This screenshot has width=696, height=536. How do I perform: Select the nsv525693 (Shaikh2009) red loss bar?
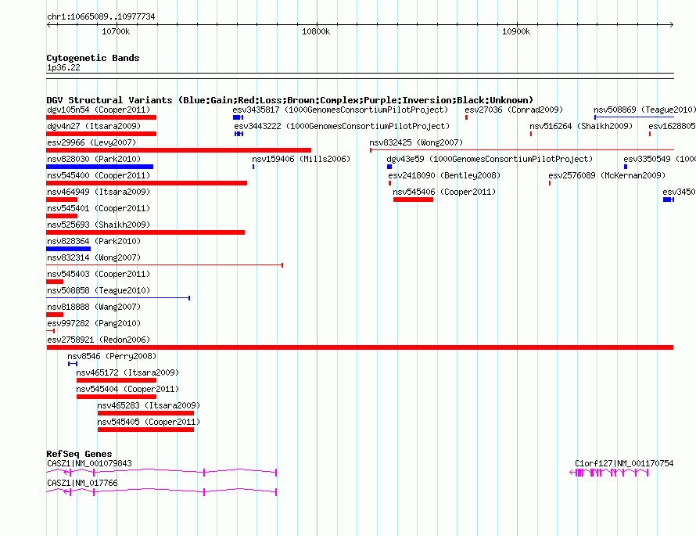click(x=145, y=232)
